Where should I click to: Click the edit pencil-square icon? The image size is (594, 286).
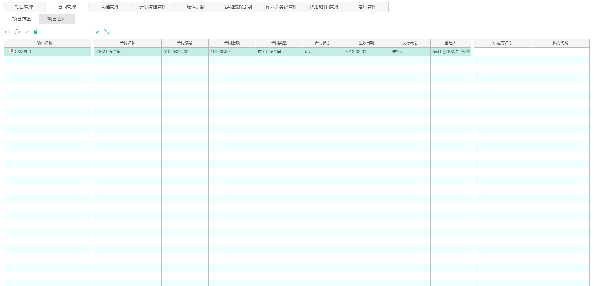pos(27,32)
